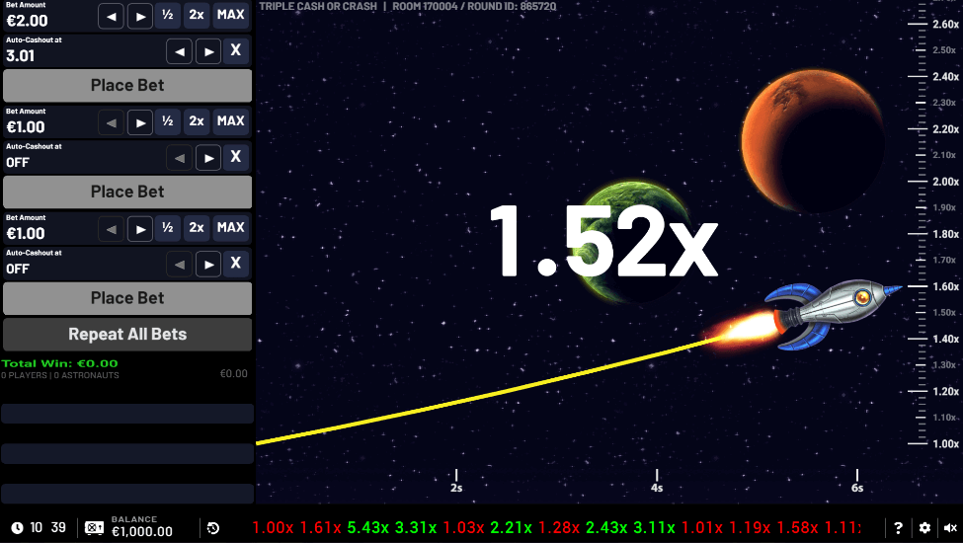Double the €2.00 bet with 2x button
Image resolution: width=963 pixels, height=543 pixels.
[x=197, y=16]
